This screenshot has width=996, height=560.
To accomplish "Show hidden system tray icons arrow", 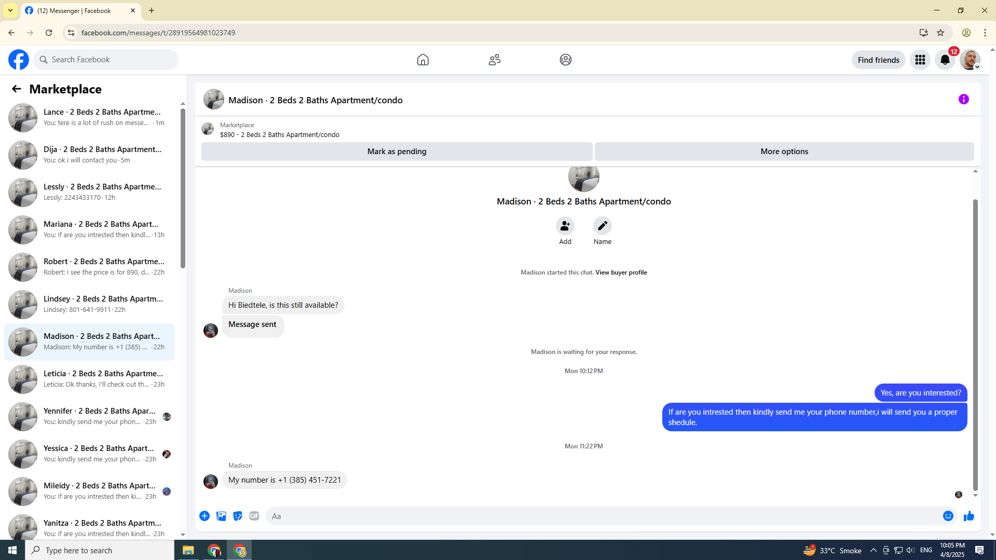I will (874, 550).
